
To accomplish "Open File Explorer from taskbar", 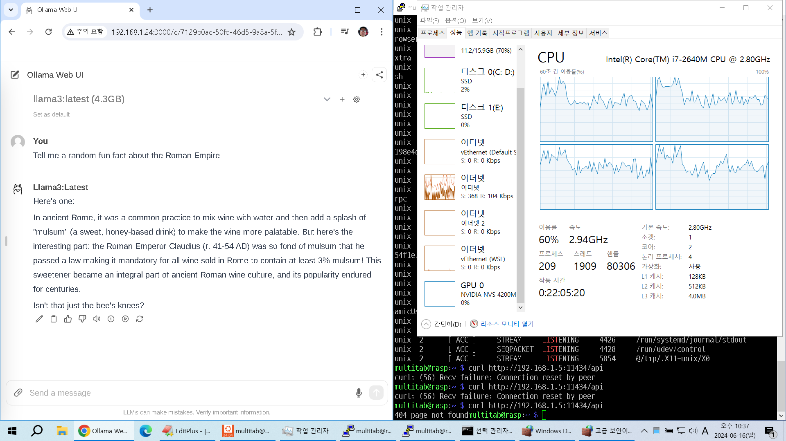I will coord(62,431).
